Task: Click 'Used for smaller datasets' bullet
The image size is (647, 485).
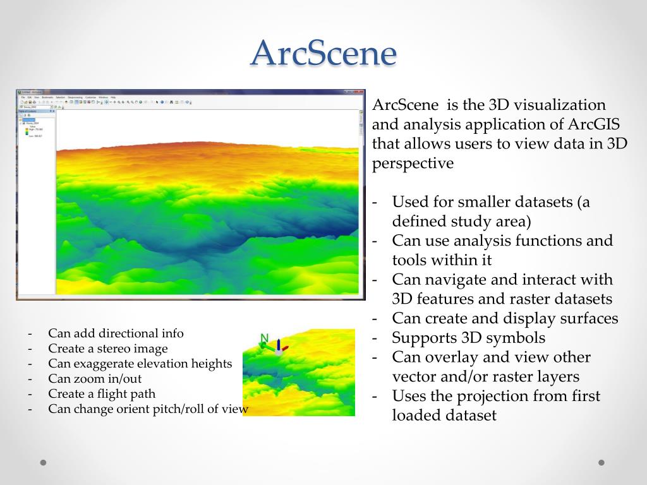Action: 491,212
